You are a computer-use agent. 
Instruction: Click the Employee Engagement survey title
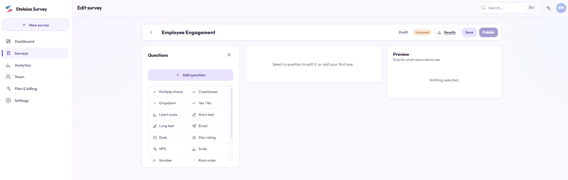coord(188,32)
